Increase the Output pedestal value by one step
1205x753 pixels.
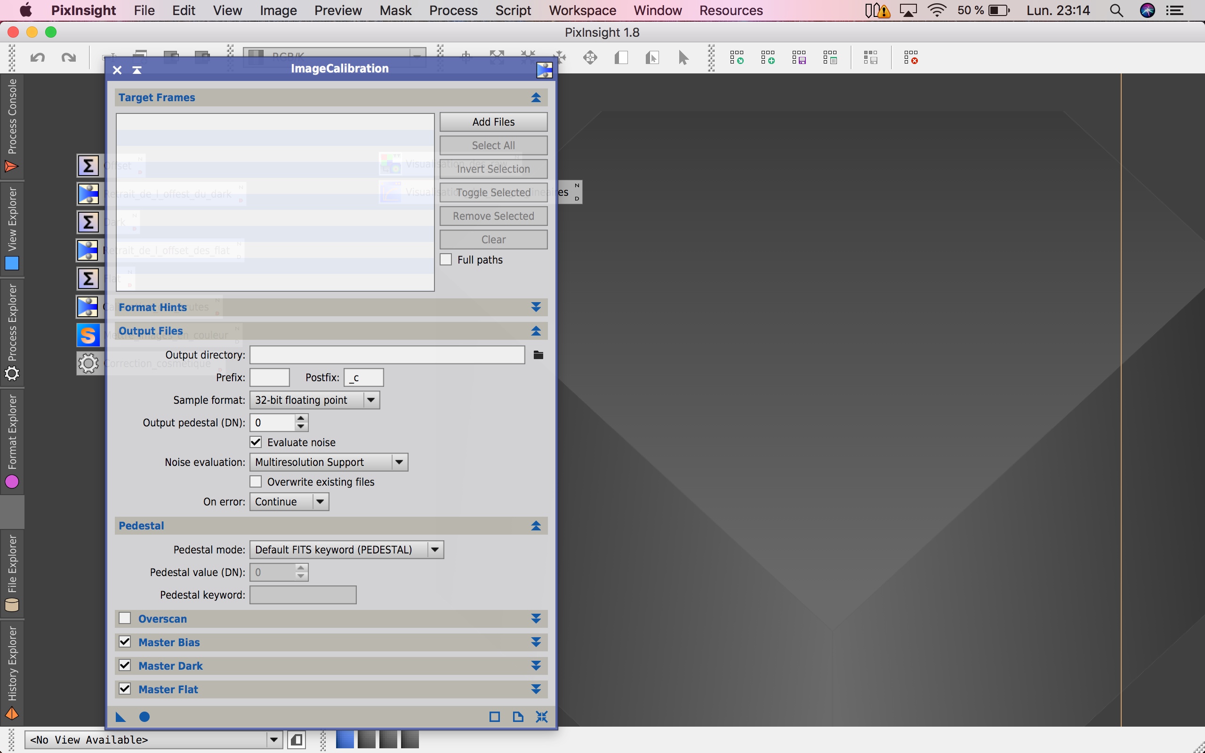pos(301,419)
